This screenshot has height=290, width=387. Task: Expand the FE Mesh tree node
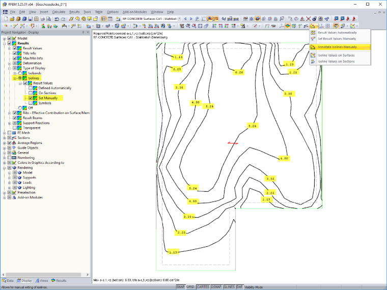point(4,133)
